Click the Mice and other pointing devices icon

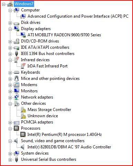pyautogui.click(x=17, y=79)
